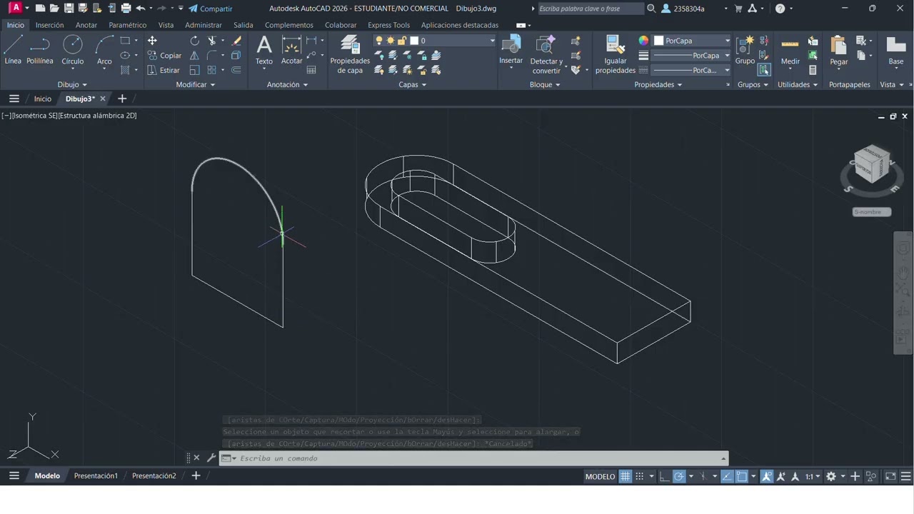Add a new drawing tab with plus
Viewport: 914px width, 514px height.
pyautogui.click(x=122, y=99)
